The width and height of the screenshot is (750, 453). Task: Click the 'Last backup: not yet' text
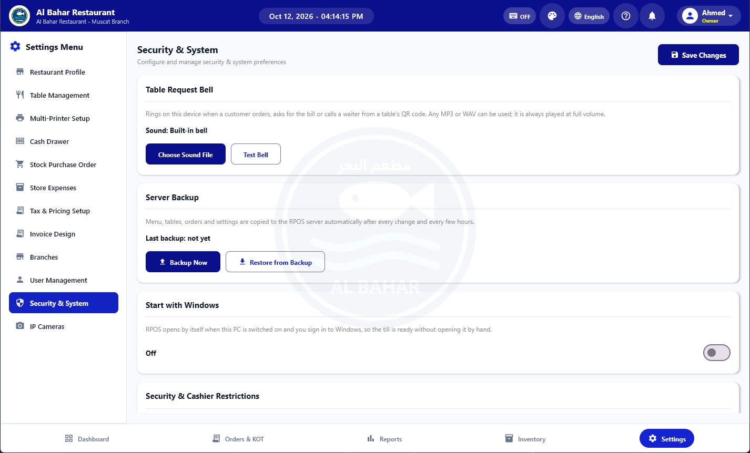178,238
